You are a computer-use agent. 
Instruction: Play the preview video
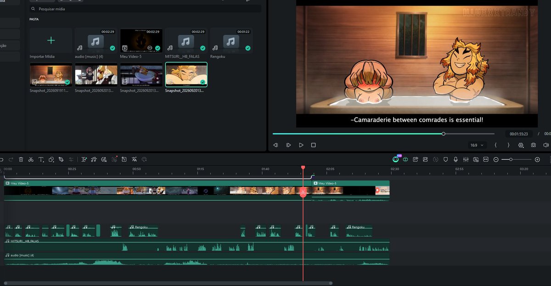coord(301,145)
